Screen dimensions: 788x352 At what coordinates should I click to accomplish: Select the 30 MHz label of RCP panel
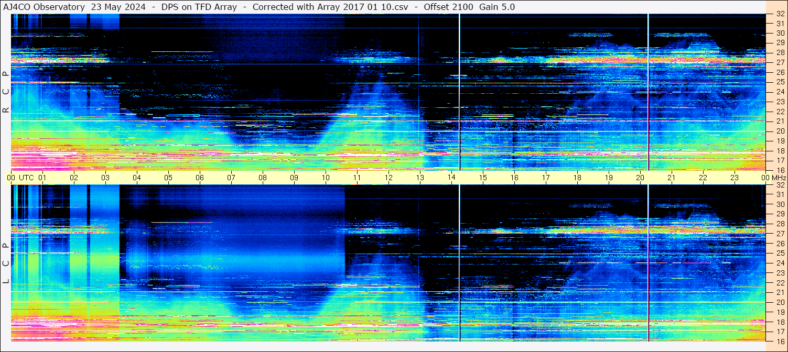point(780,33)
